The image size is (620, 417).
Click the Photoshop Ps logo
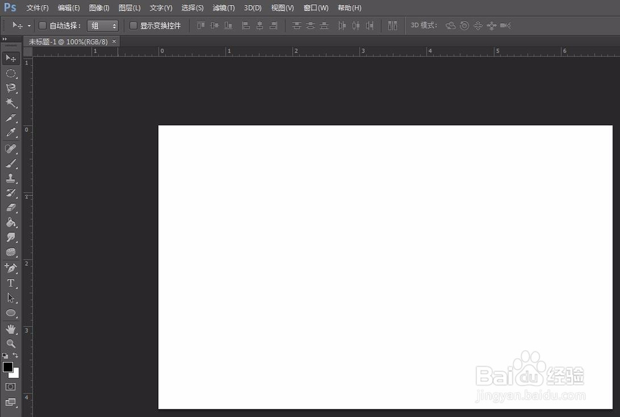11,7
